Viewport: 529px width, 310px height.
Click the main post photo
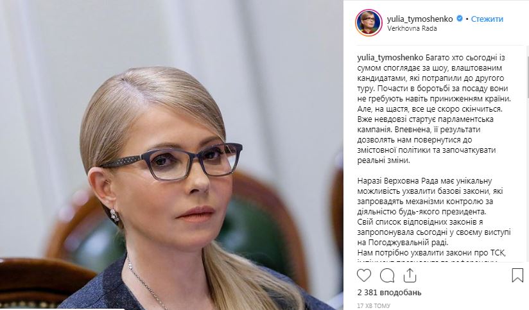pyautogui.click(x=171, y=155)
